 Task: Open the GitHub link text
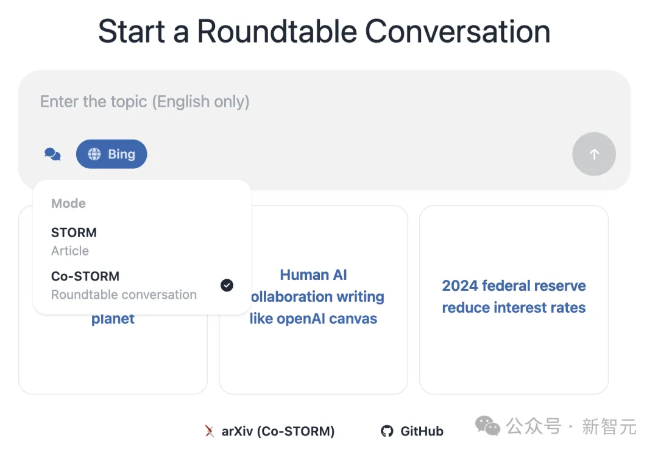point(422,431)
